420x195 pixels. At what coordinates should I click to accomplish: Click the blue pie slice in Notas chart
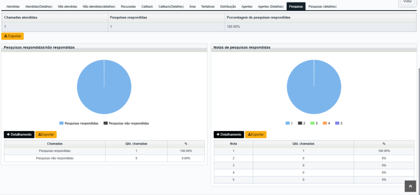point(314,87)
